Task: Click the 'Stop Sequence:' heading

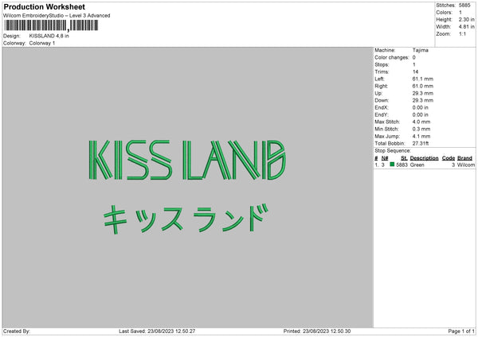Action: click(x=393, y=150)
